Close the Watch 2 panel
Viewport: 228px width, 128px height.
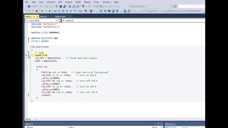coord(161,124)
